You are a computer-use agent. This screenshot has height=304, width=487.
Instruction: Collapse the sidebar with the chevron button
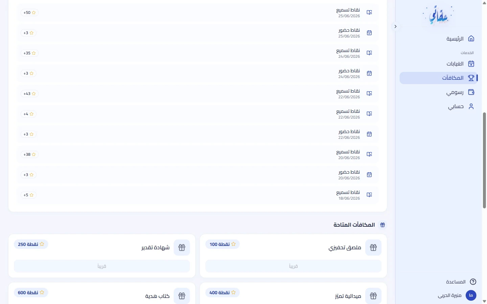395,26
